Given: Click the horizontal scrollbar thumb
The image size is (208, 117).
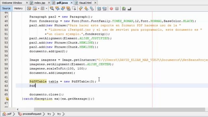Looking at the screenshot, I should coord(119,109).
